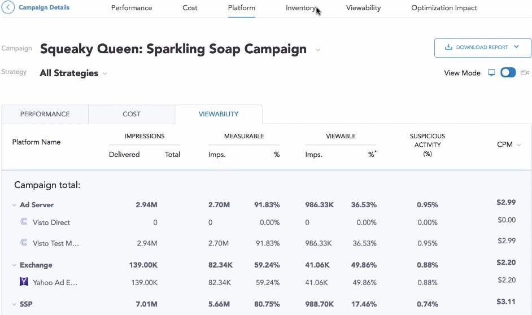This screenshot has width=532, height=315.
Task: Open the campaign name dropdown arrow
Action: click(x=318, y=50)
